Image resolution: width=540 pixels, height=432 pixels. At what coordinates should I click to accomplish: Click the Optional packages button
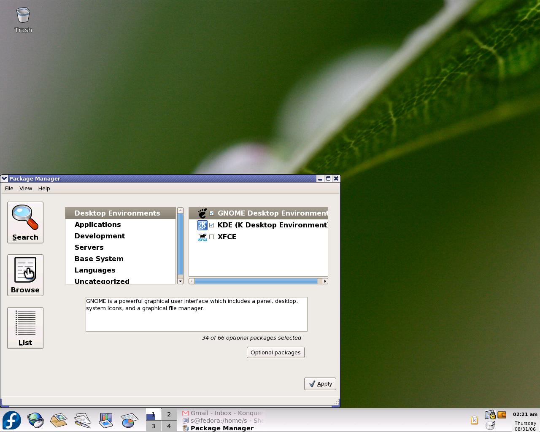click(275, 352)
